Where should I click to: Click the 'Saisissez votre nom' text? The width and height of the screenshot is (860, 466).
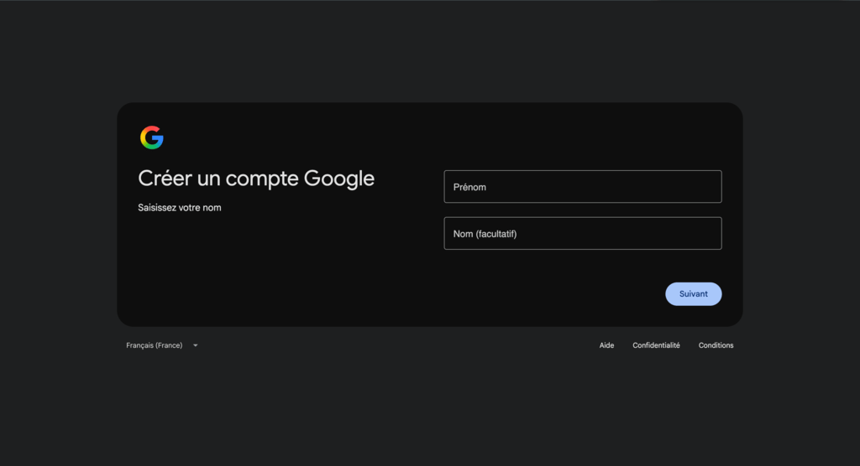click(180, 208)
